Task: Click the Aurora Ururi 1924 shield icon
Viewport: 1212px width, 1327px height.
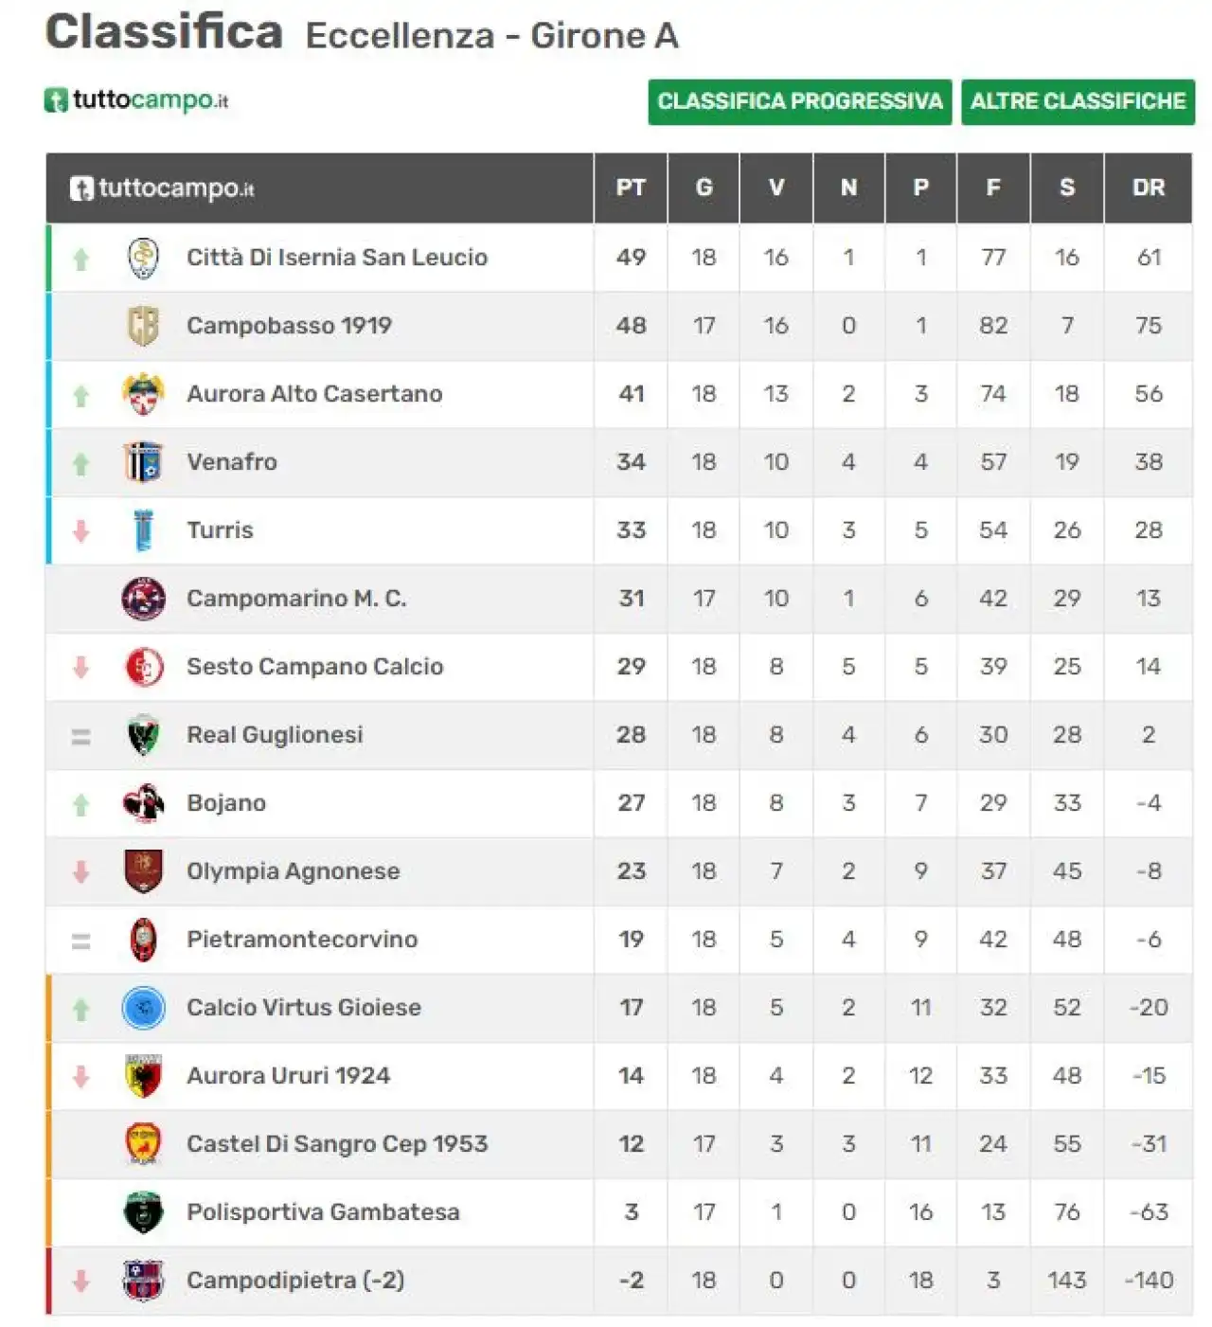Action: click(x=143, y=1076)
